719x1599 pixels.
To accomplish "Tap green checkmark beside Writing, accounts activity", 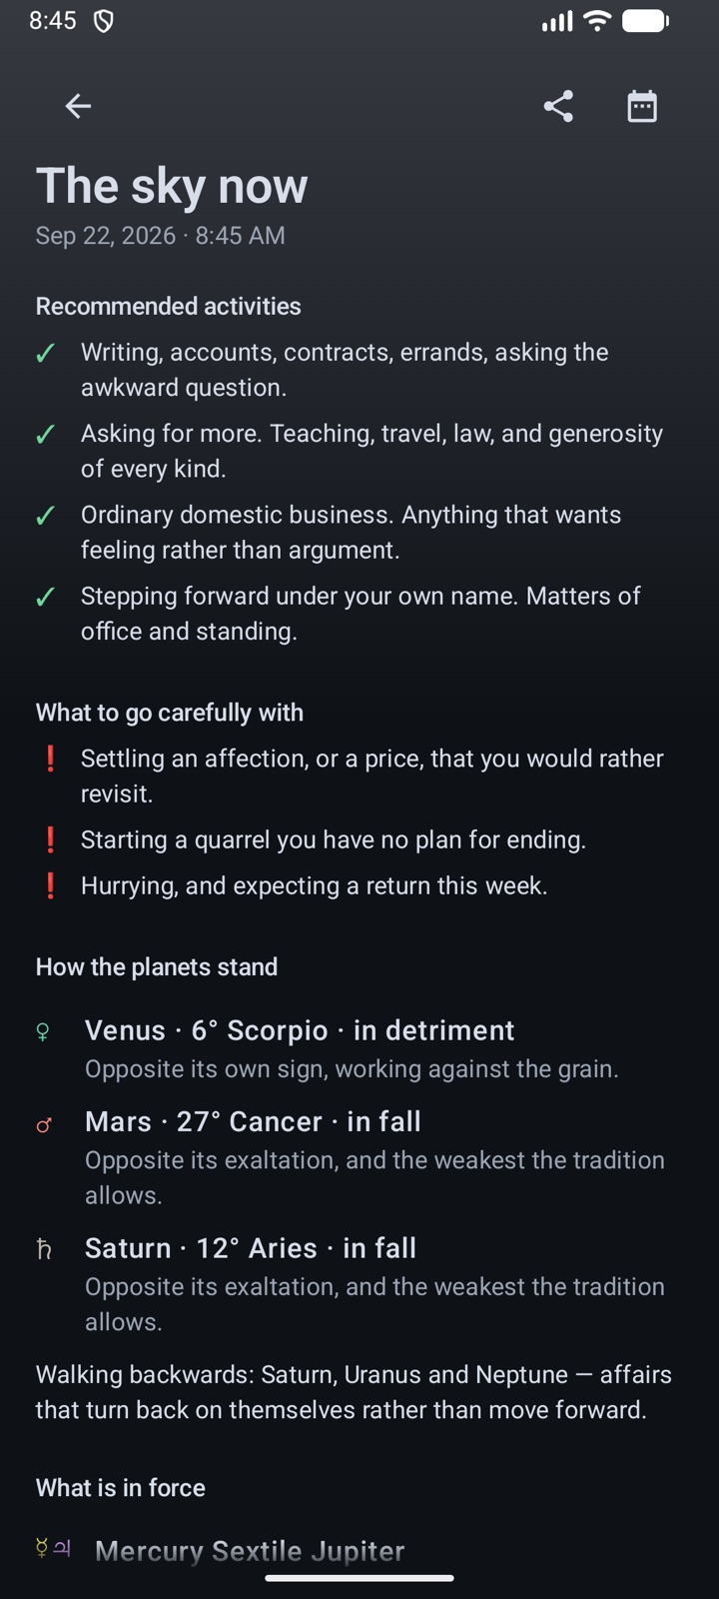I will pos(45,353).
